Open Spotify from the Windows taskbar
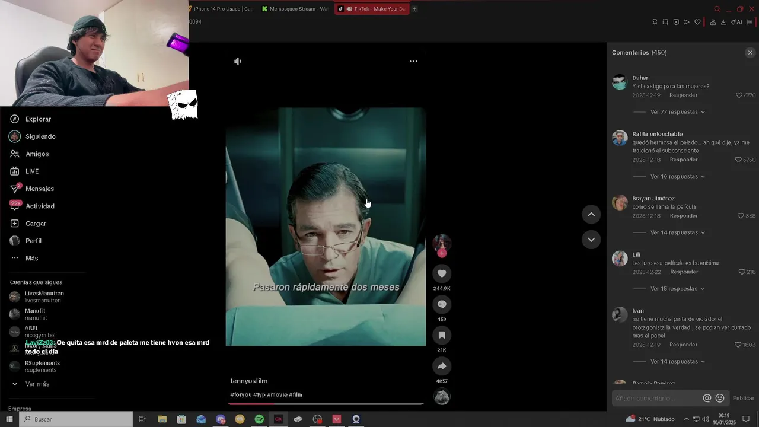Screen dimensions: 759x427 [x=259, y=419]
